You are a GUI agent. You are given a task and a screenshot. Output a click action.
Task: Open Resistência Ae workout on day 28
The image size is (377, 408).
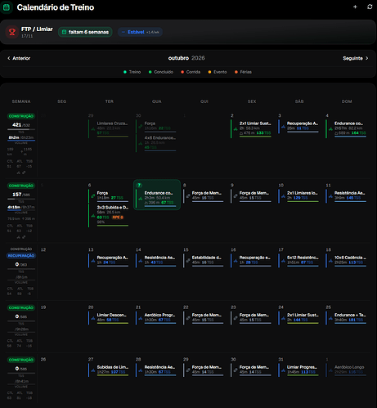[156, 370]
